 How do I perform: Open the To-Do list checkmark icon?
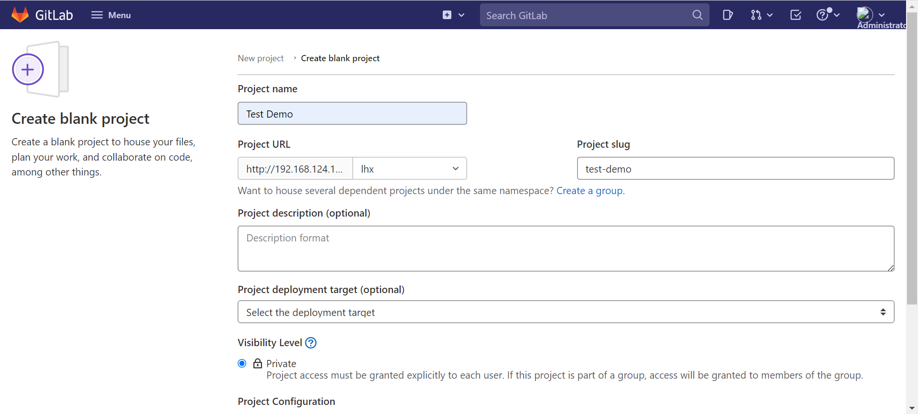click(796, 15)
